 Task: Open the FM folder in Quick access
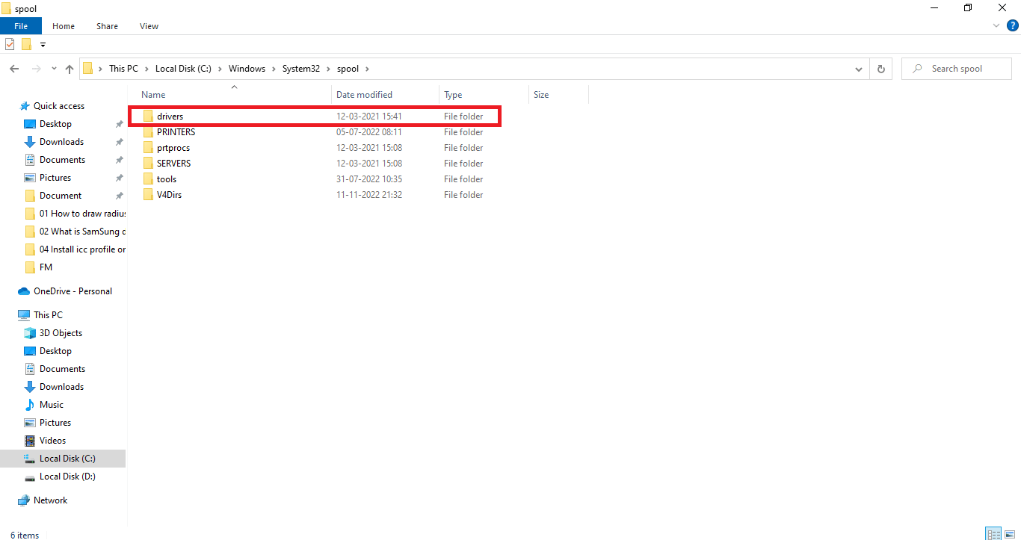[x=46, y=267]
